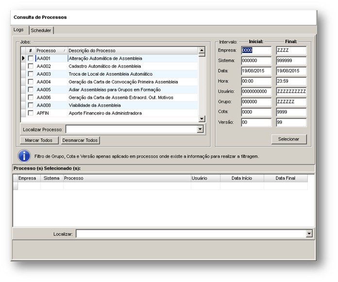
Task: Select Adiar Assembleias para Grupos em Formação
Action: [x=109, y=90]
